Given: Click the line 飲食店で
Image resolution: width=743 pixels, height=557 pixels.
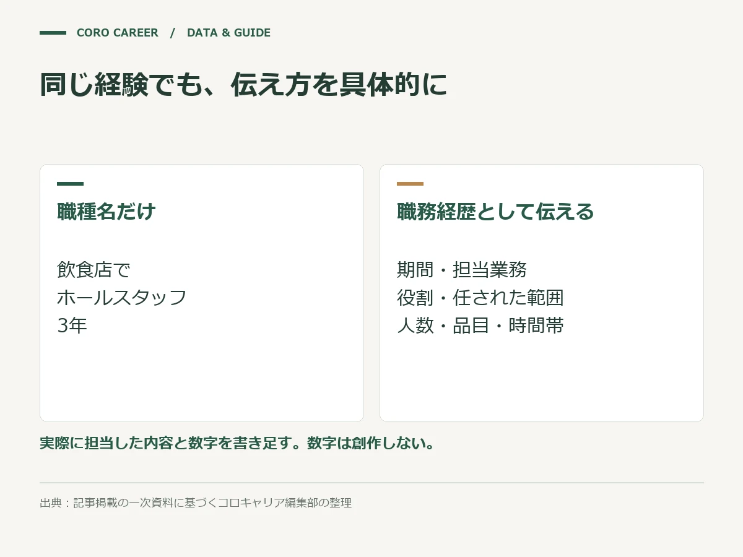Looking at the screenshot, I should tap(94, 270).
